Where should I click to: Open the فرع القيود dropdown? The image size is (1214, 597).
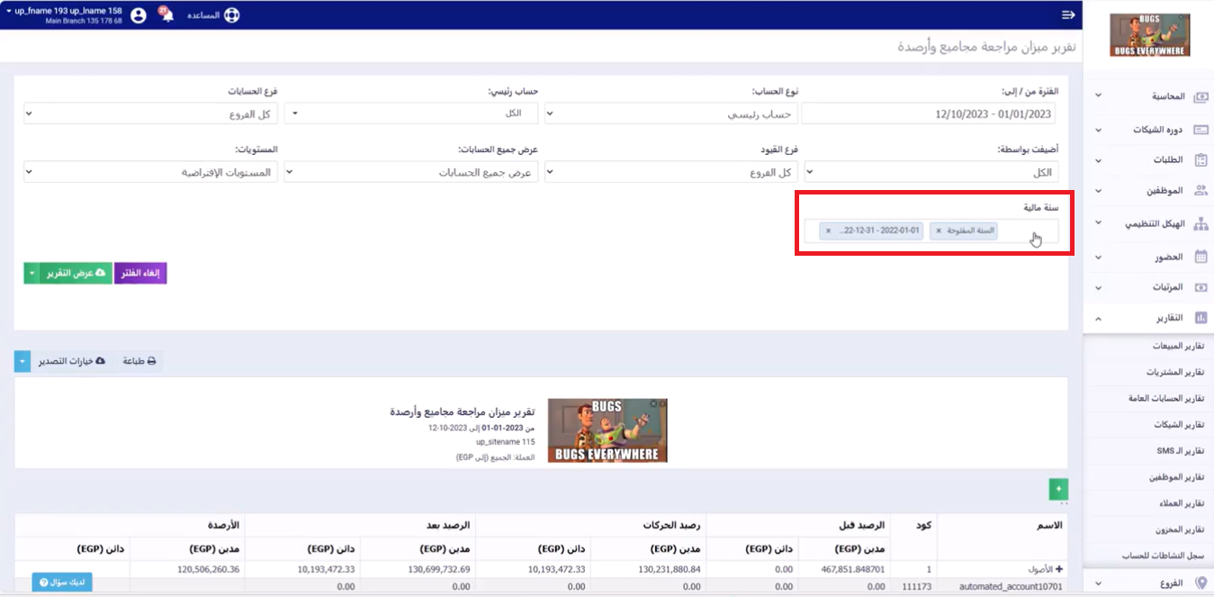[x=672, y=172]
